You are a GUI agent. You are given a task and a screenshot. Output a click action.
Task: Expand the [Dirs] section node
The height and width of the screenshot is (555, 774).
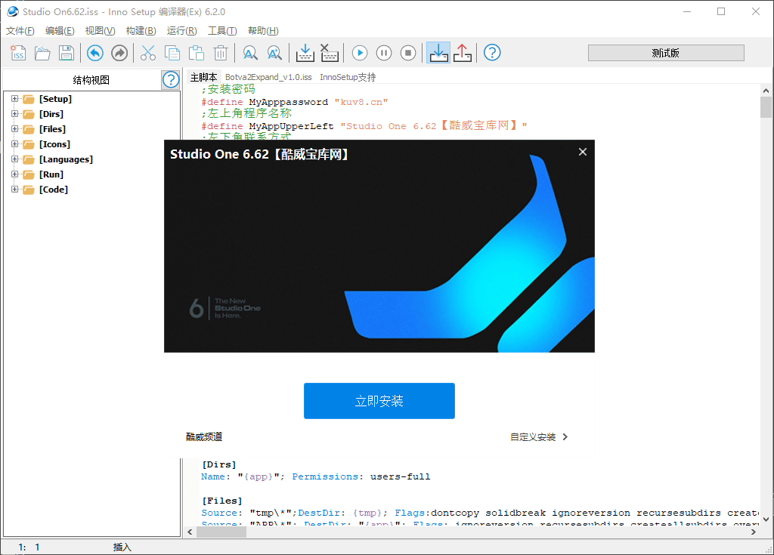[15, 114]
